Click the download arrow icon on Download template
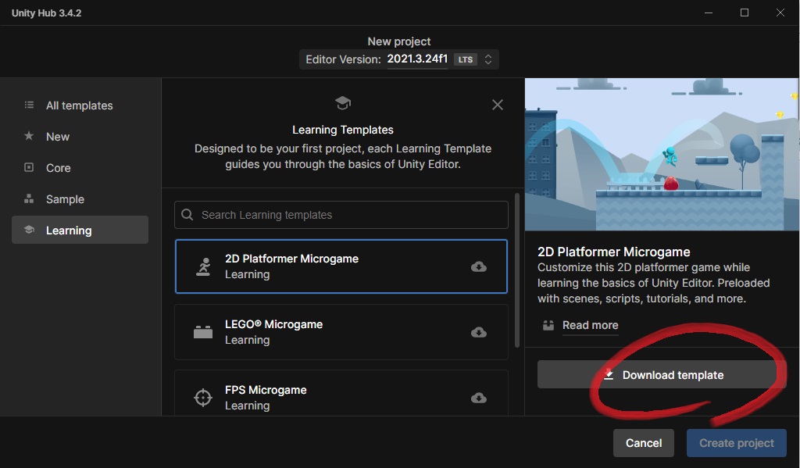The height and width of the screenshot is (468, 800). pos(608,374)
